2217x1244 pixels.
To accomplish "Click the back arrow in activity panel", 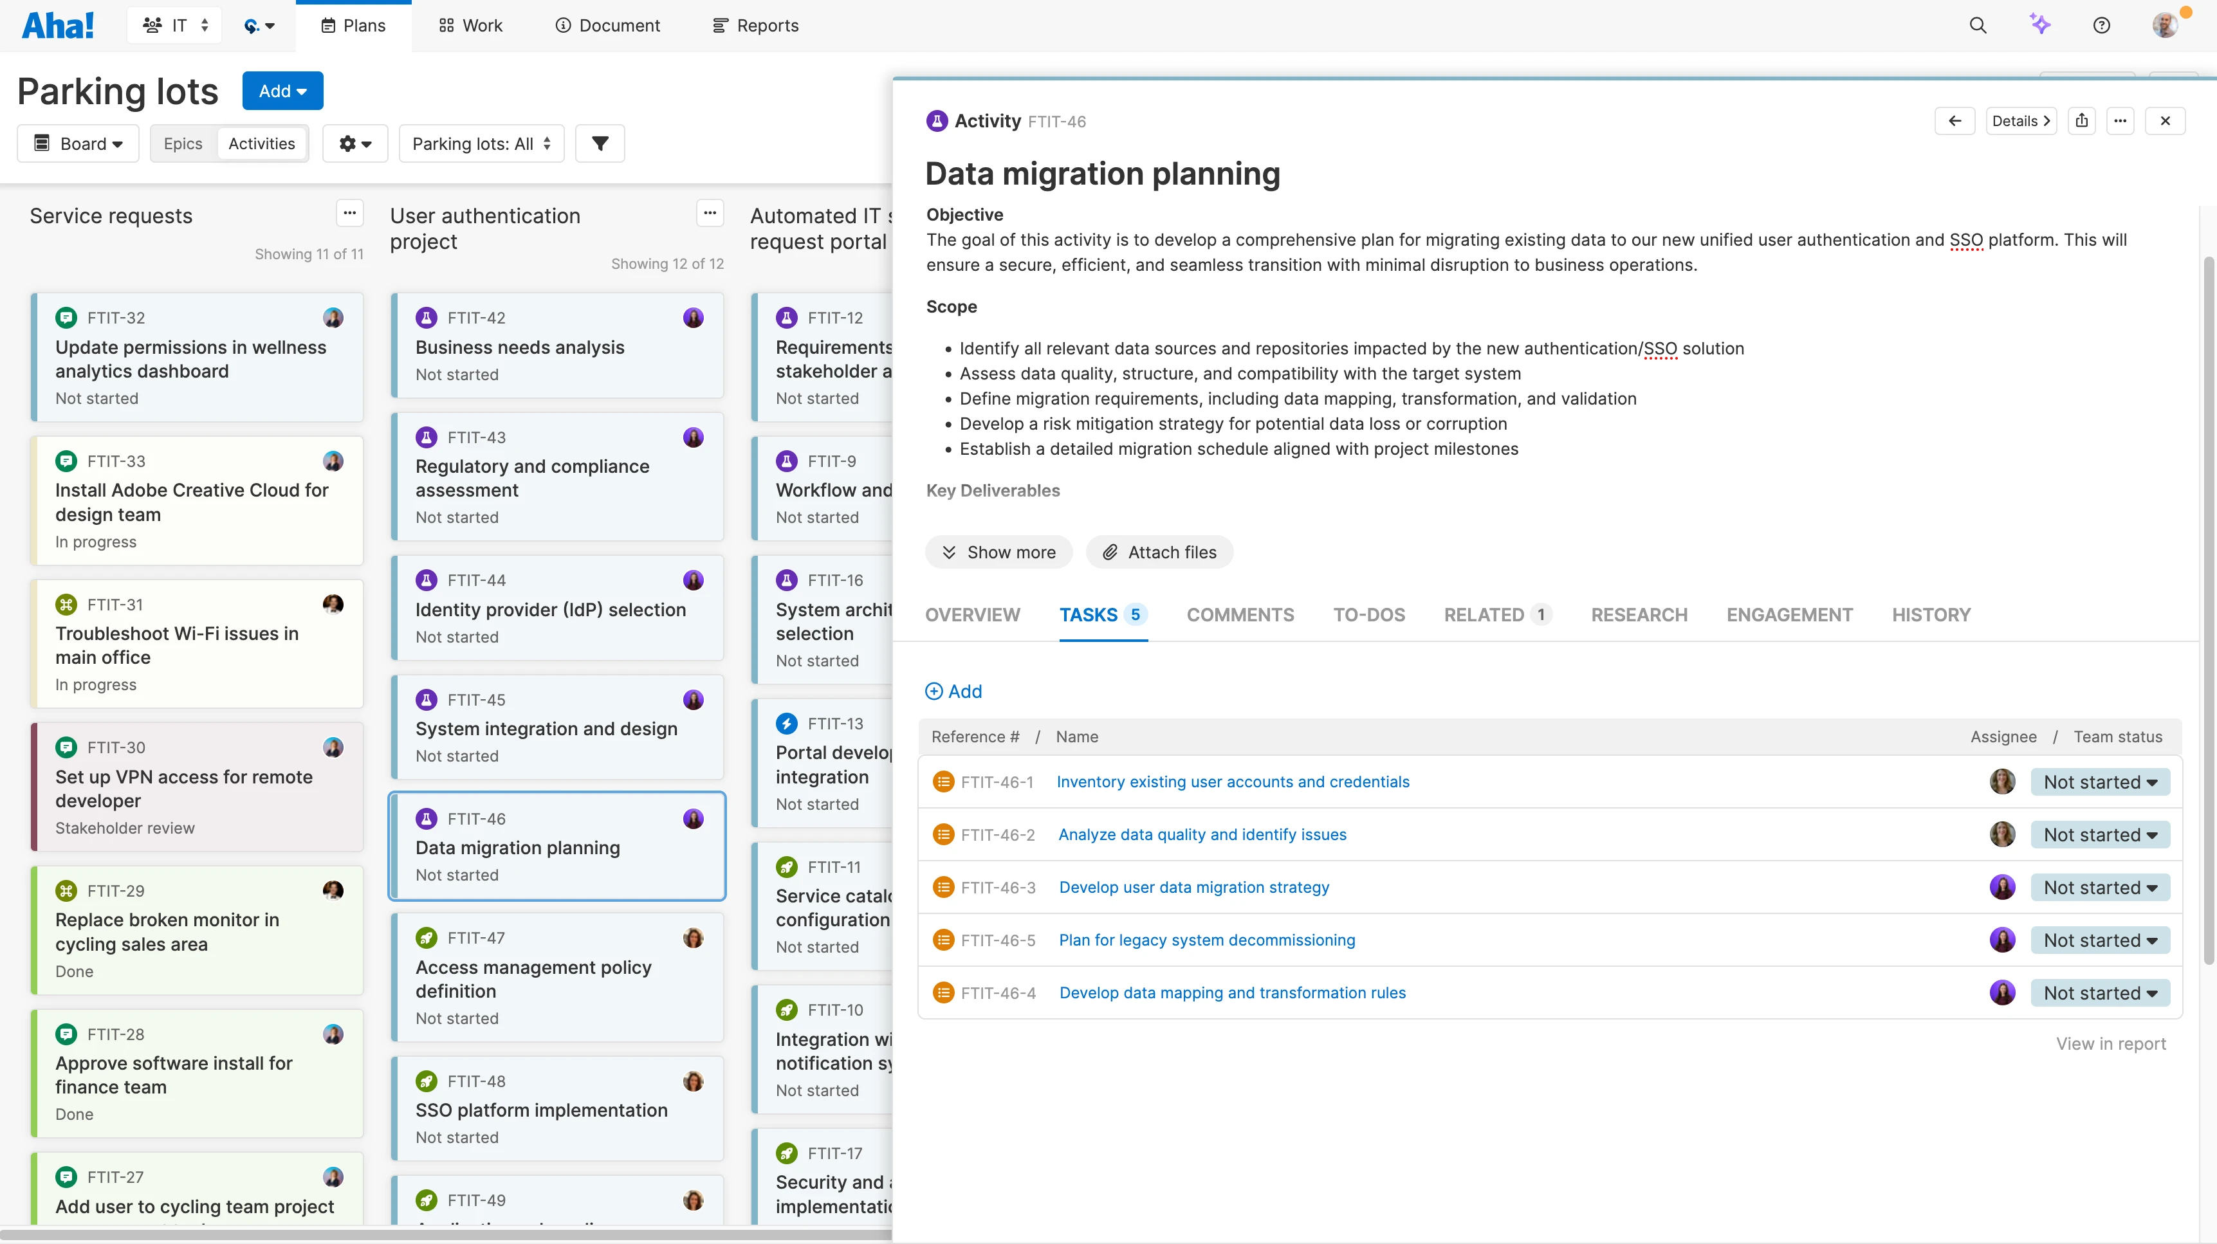I will (x=1955, y=122).
